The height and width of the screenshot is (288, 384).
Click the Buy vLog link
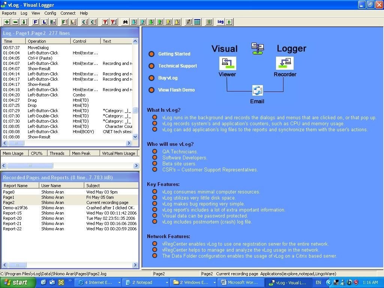tap(168, 78)
